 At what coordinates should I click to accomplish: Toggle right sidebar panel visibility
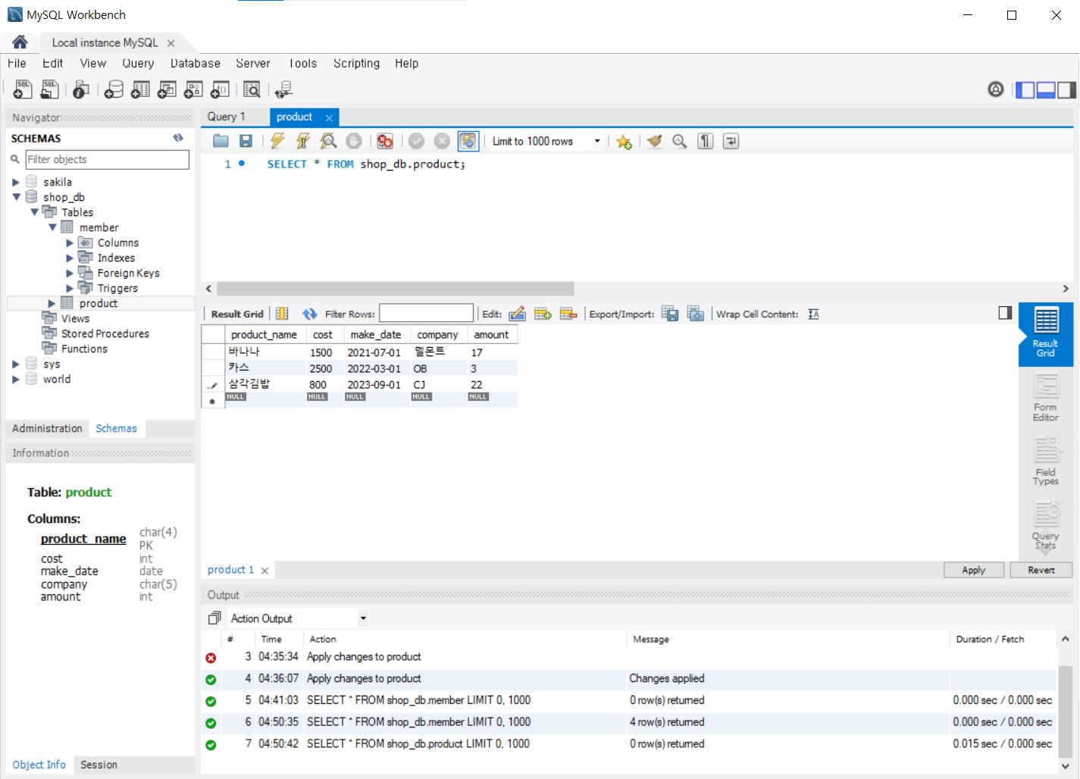tap(1067, 89)
